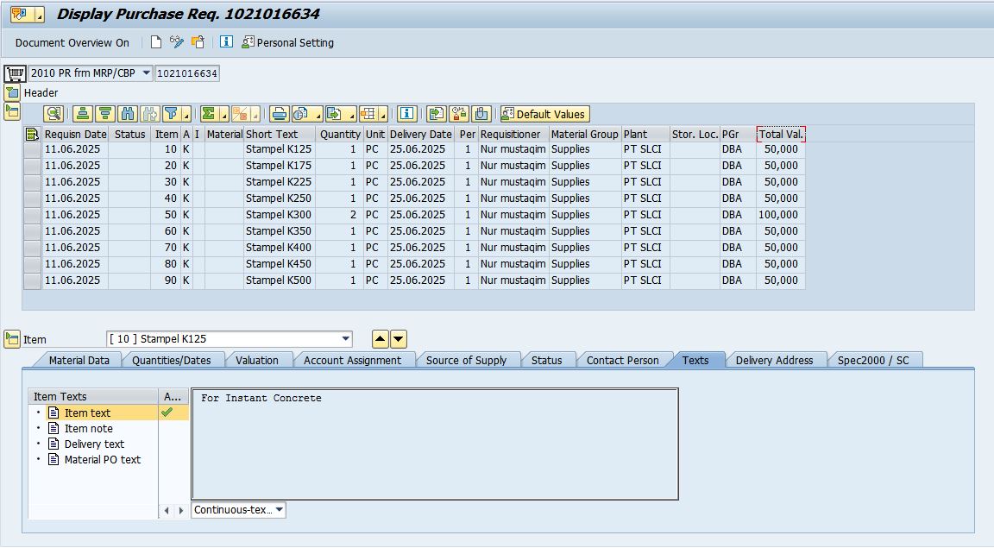
Task: Click the shopping cart icon beside document type
Action: [15, 73]
